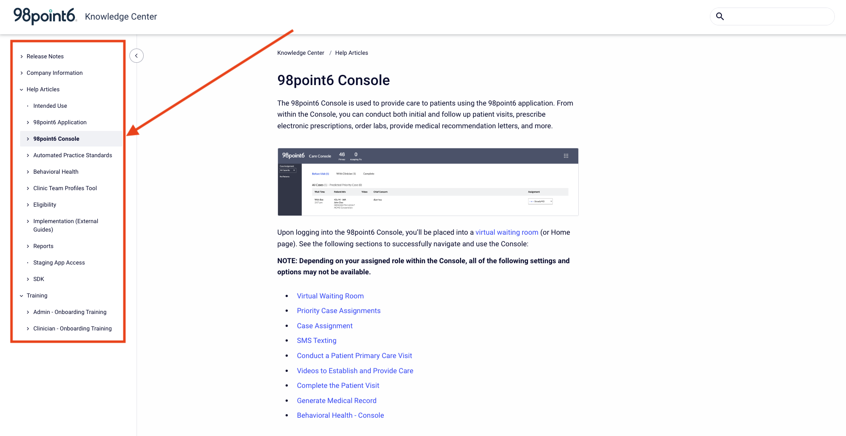846x436 pixels.
Task: Open Reports sidebar item
Action: 43,246
